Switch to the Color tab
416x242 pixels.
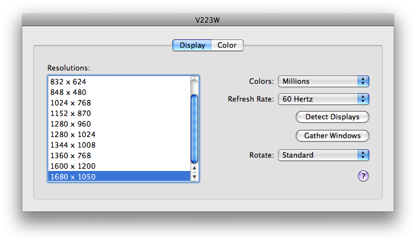click(x=227, y=46)
